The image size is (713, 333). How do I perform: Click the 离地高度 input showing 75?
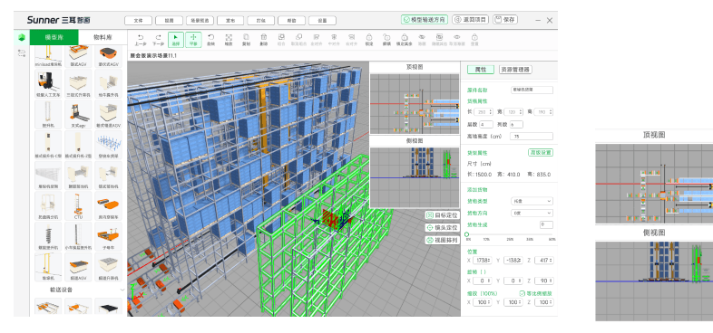click(532, 136)
